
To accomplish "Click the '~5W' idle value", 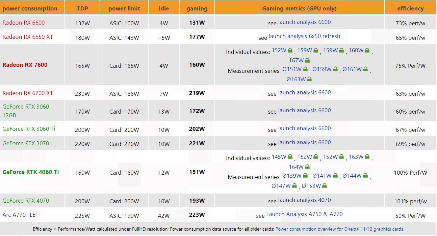I will [x=164, y=38].
